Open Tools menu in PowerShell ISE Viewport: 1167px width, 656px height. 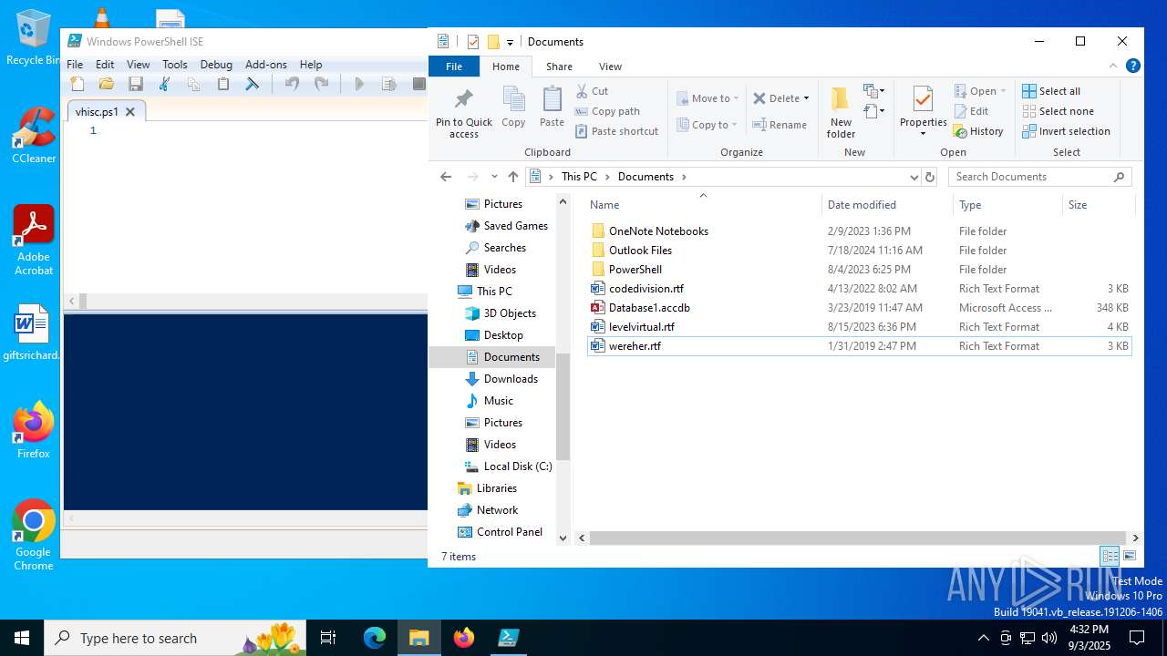(x=174, y=65)
